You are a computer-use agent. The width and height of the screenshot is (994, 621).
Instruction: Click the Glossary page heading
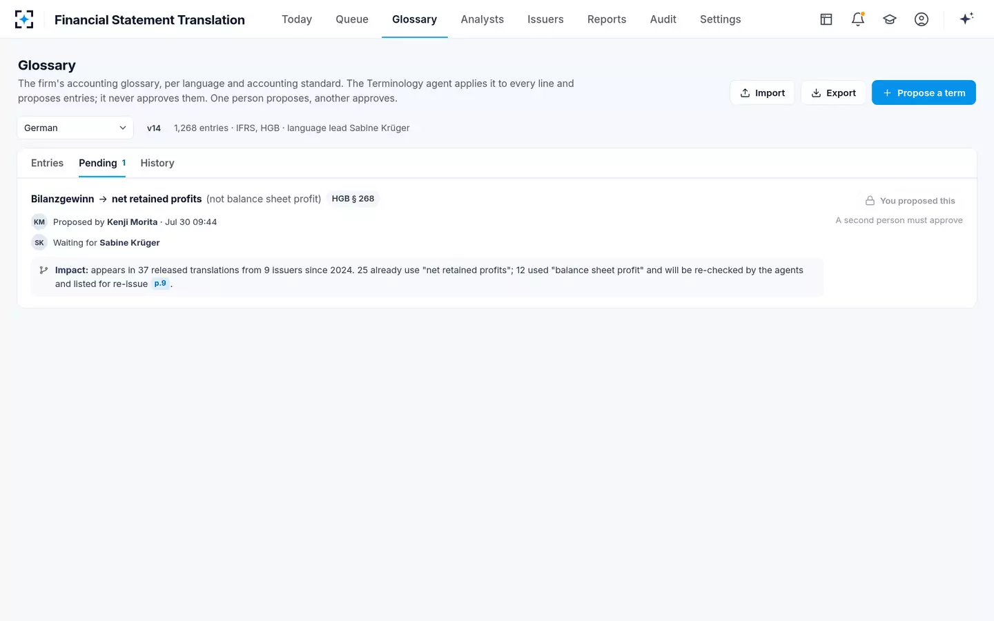pos(47,66)
